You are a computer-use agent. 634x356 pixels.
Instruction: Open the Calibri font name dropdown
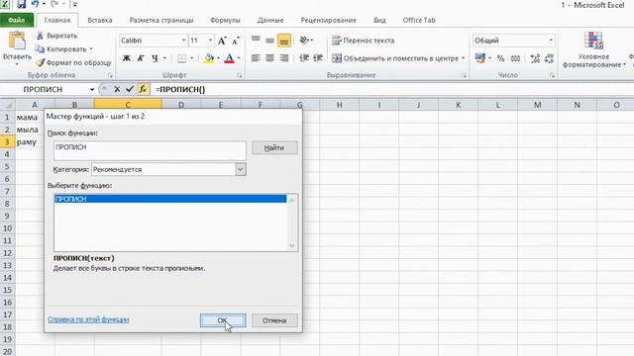183,41
